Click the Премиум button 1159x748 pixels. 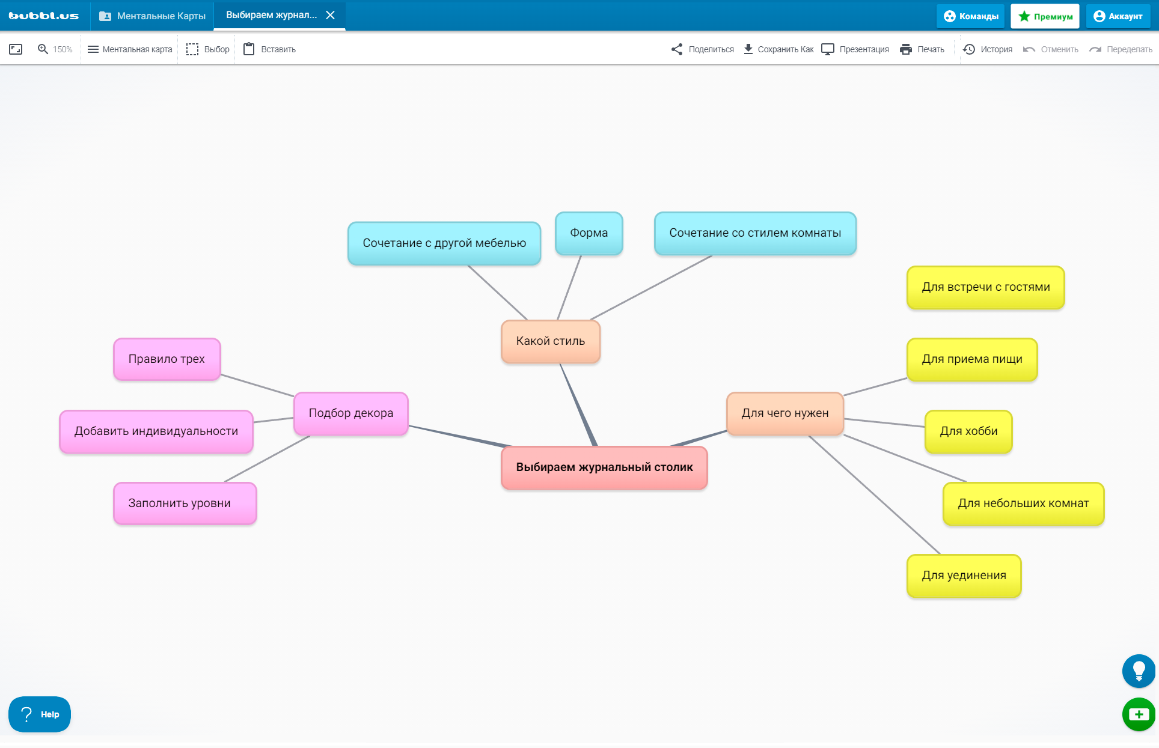click(1045, 16)
